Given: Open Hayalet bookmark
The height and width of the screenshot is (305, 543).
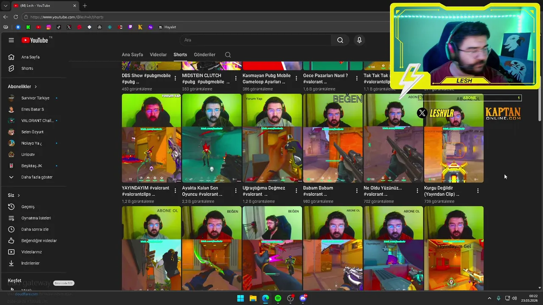Looking at the screenshot, I should [x=167, y=27].
